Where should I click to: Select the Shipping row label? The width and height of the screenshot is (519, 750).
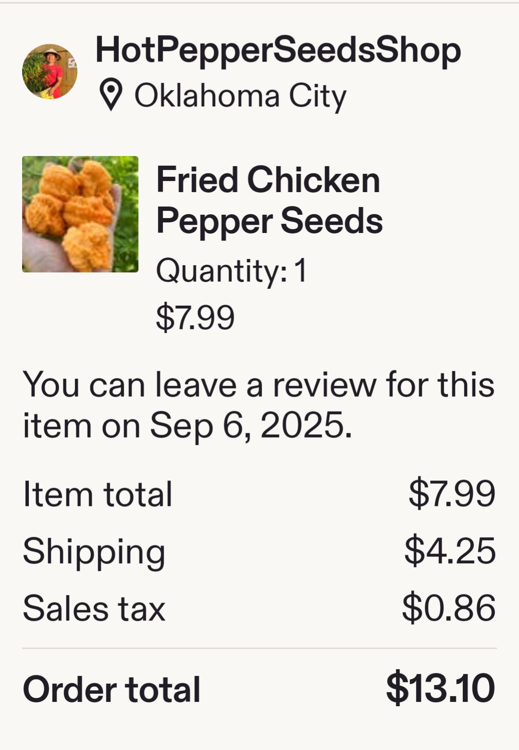coord(94,552)
